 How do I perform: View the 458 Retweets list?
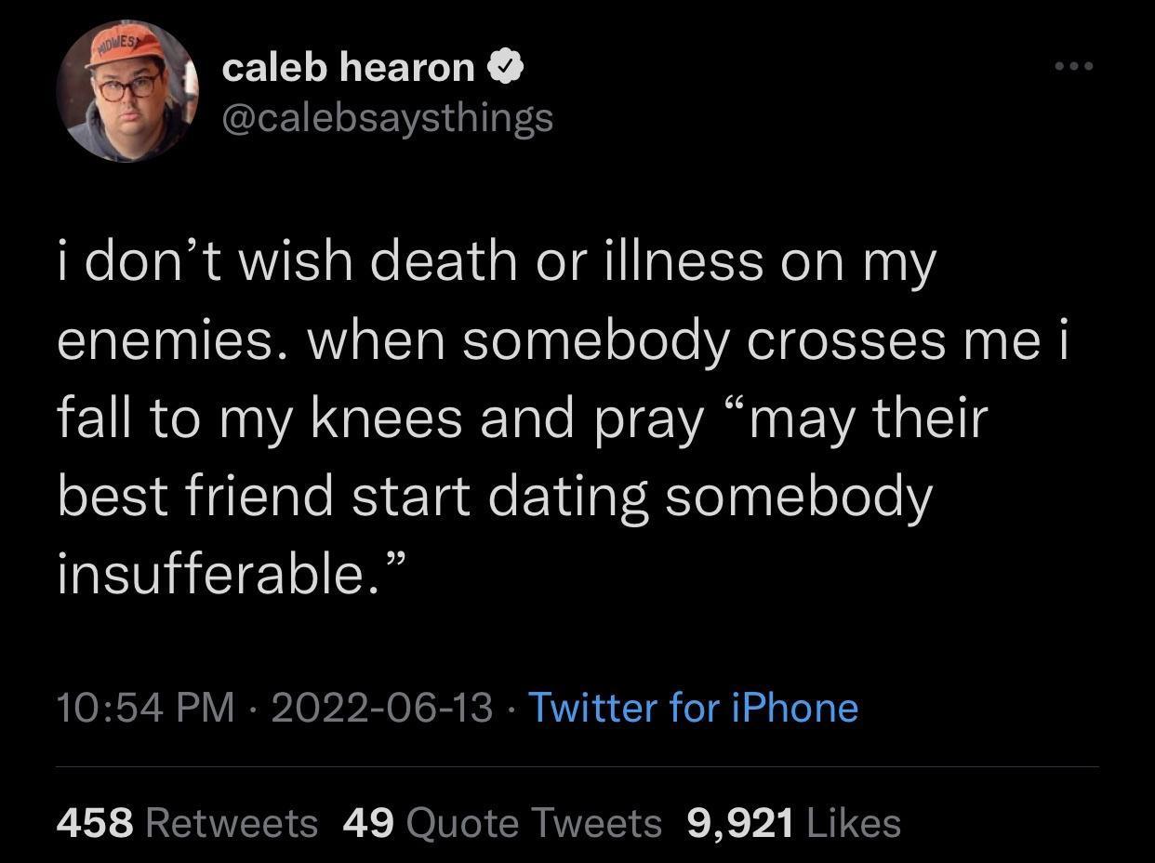(x=187, y=823)
